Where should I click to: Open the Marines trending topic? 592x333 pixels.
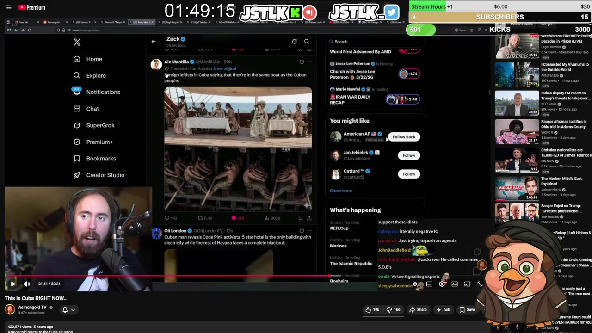point(338,246)
